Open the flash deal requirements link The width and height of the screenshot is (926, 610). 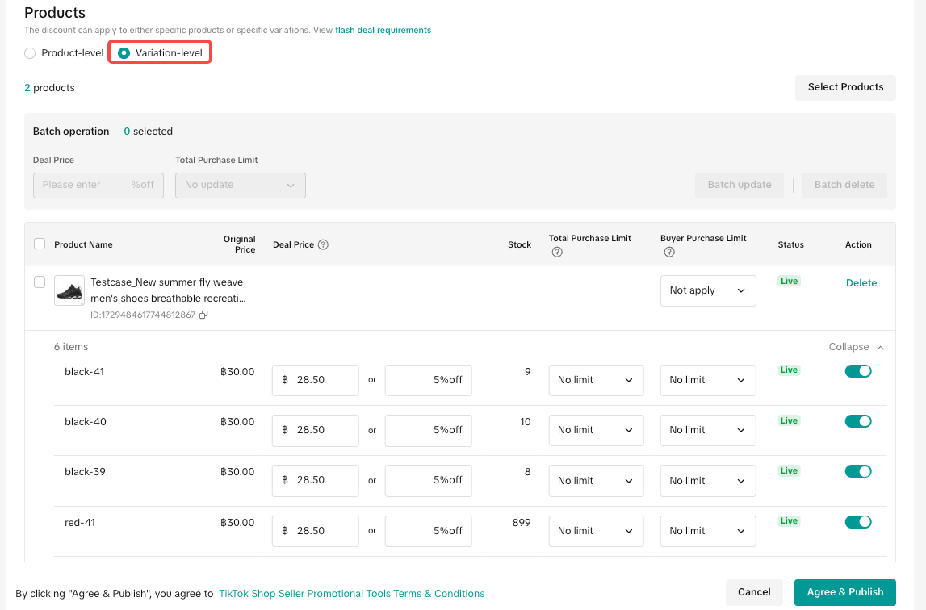383,31
